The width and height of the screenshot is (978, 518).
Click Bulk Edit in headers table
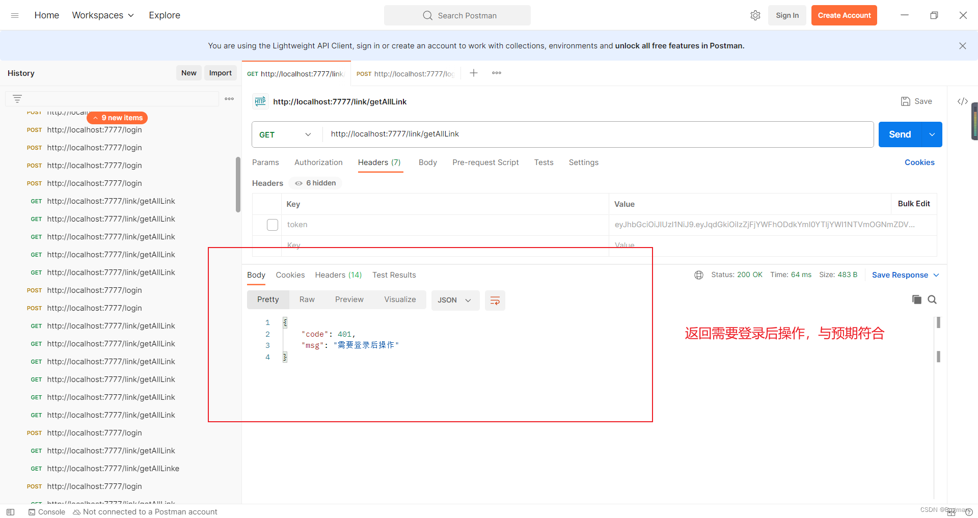(914, 204)
